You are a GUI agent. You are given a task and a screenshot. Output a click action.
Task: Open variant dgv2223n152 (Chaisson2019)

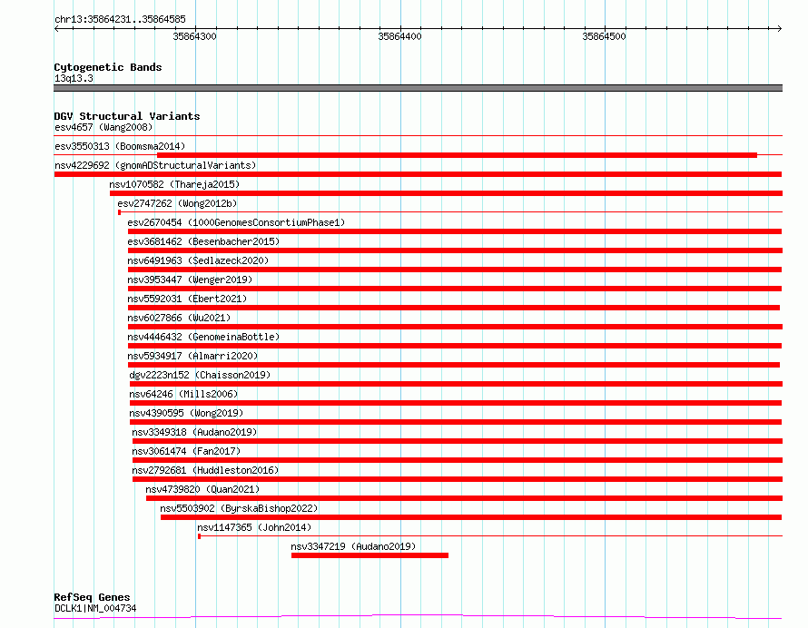point(200,375)
